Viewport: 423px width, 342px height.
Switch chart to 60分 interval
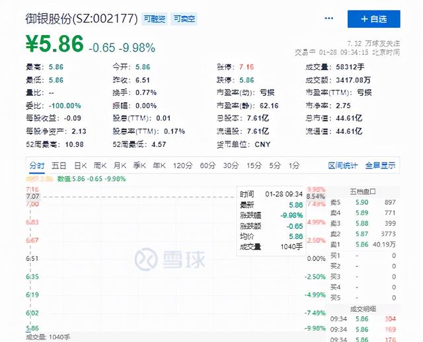208,166
